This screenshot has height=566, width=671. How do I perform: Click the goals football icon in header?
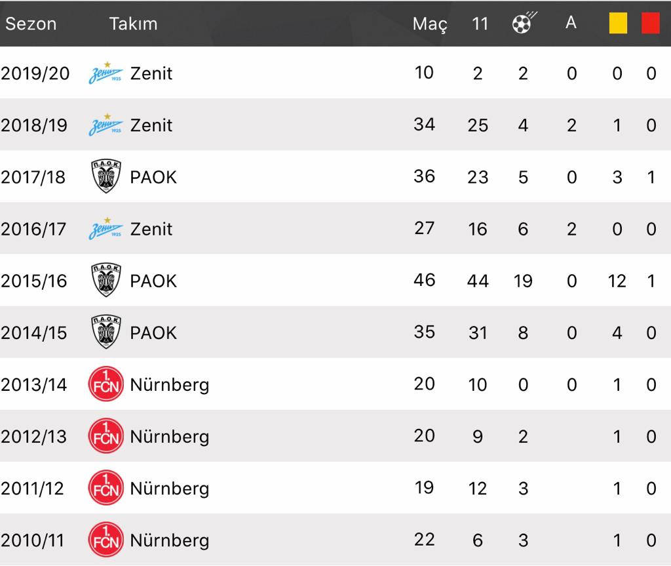point(523,24)
